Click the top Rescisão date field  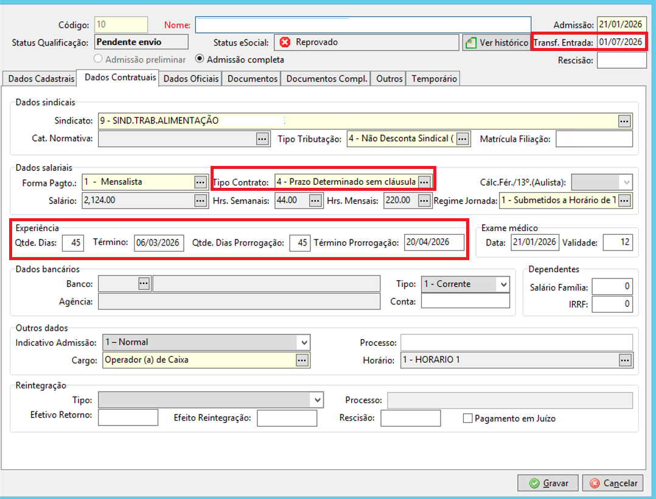point(622,60)
